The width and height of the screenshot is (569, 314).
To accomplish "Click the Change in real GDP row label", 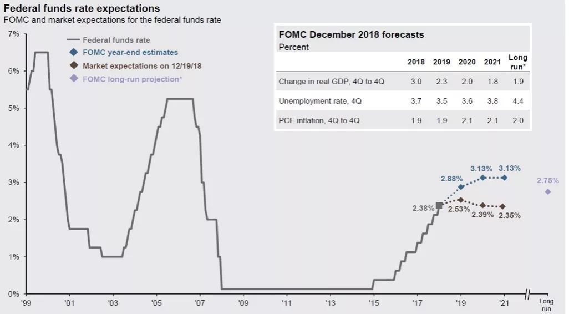I will click(331, 82).
